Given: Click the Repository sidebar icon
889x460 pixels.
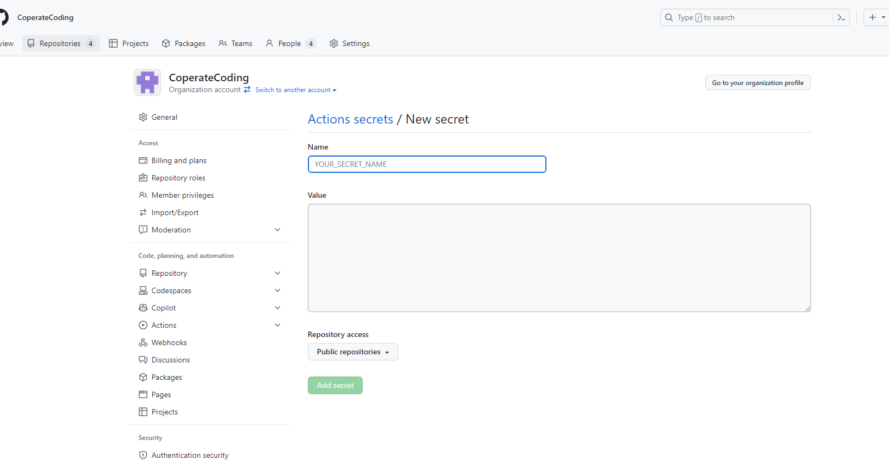Looking at the screenshot, I should point(143,273).
